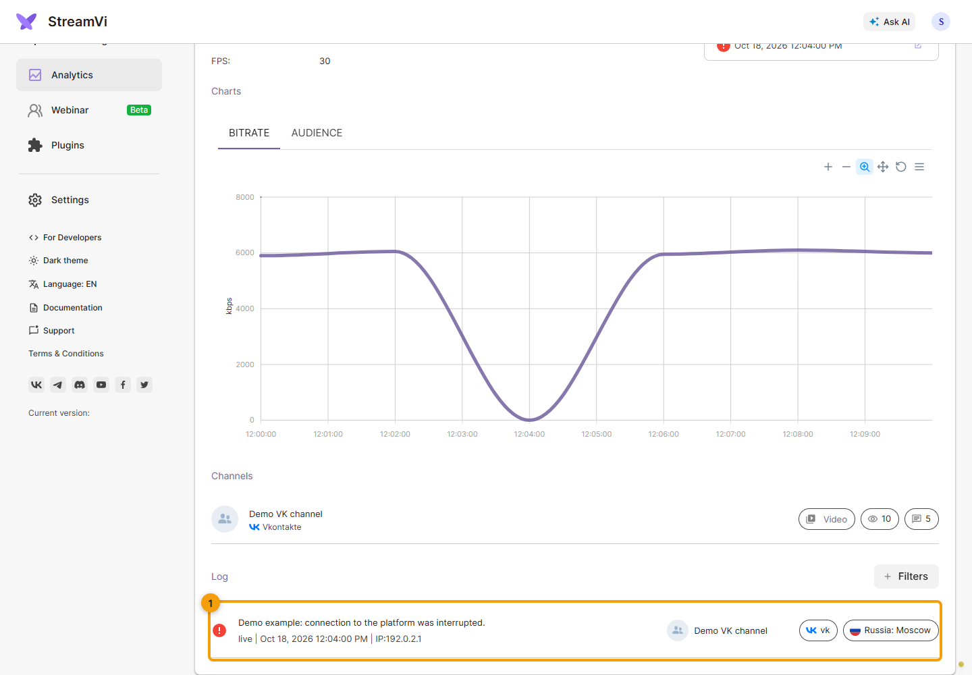Open Settings in the sidebar

89,200
